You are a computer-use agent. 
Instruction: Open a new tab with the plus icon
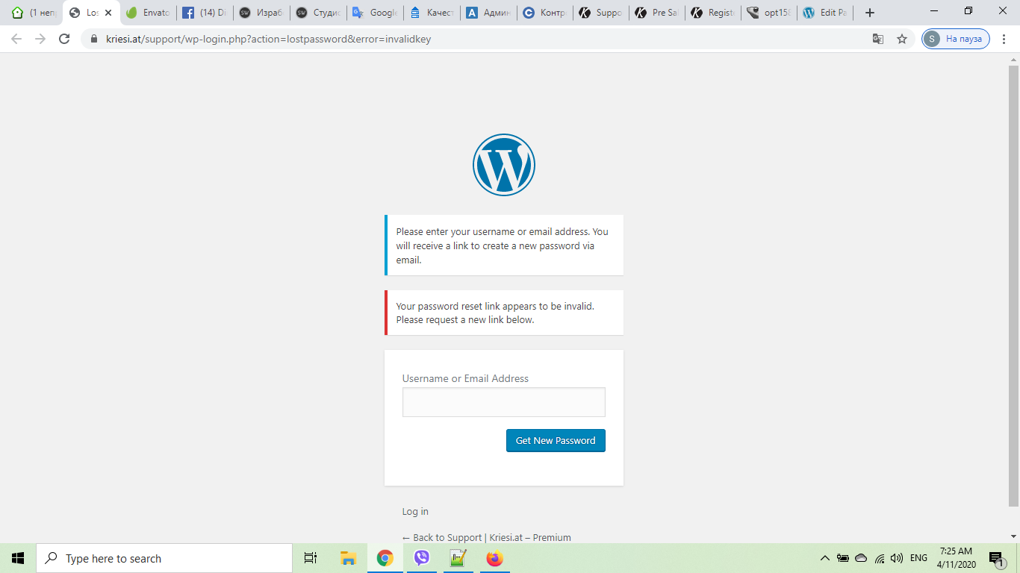[869, 13]
